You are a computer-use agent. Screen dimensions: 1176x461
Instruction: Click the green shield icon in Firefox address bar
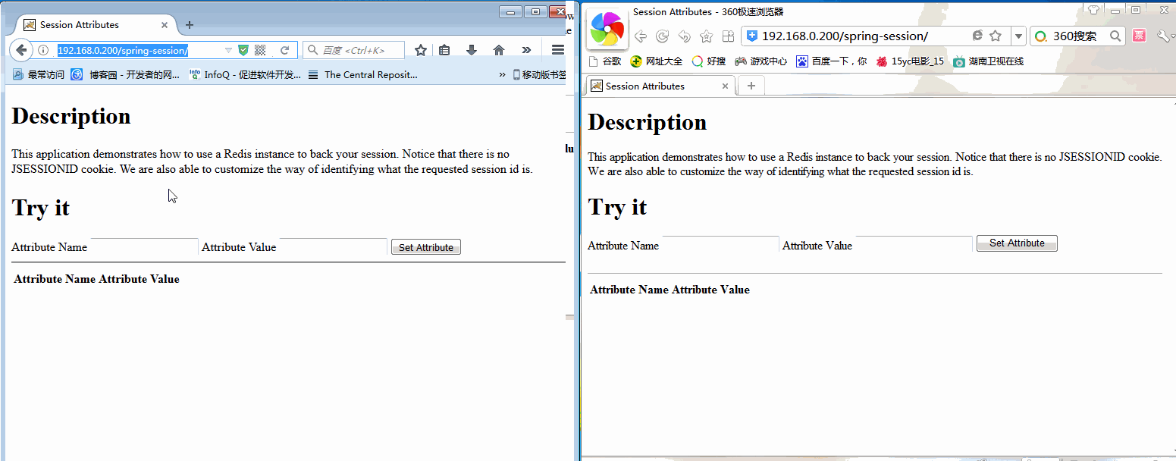point(243,50)
